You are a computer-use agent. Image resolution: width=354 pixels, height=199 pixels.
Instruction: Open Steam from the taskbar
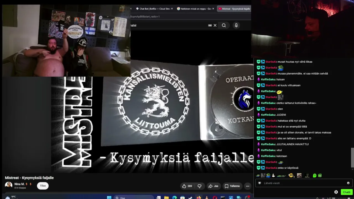(191, 198)
